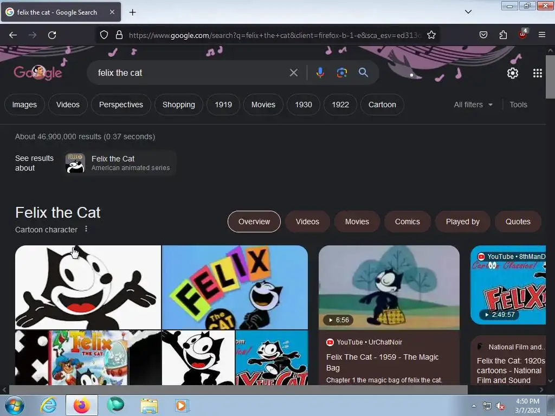
Task: Select the Firefox taskbar icon
Action: tap(81, 405)
